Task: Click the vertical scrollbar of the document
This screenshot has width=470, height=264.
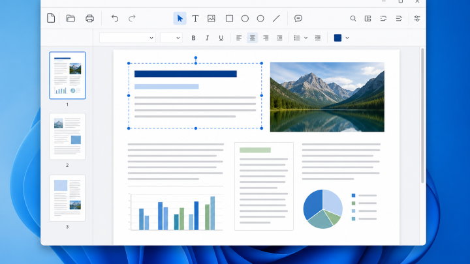Action: pyautogui.click(x=422, y=115)
